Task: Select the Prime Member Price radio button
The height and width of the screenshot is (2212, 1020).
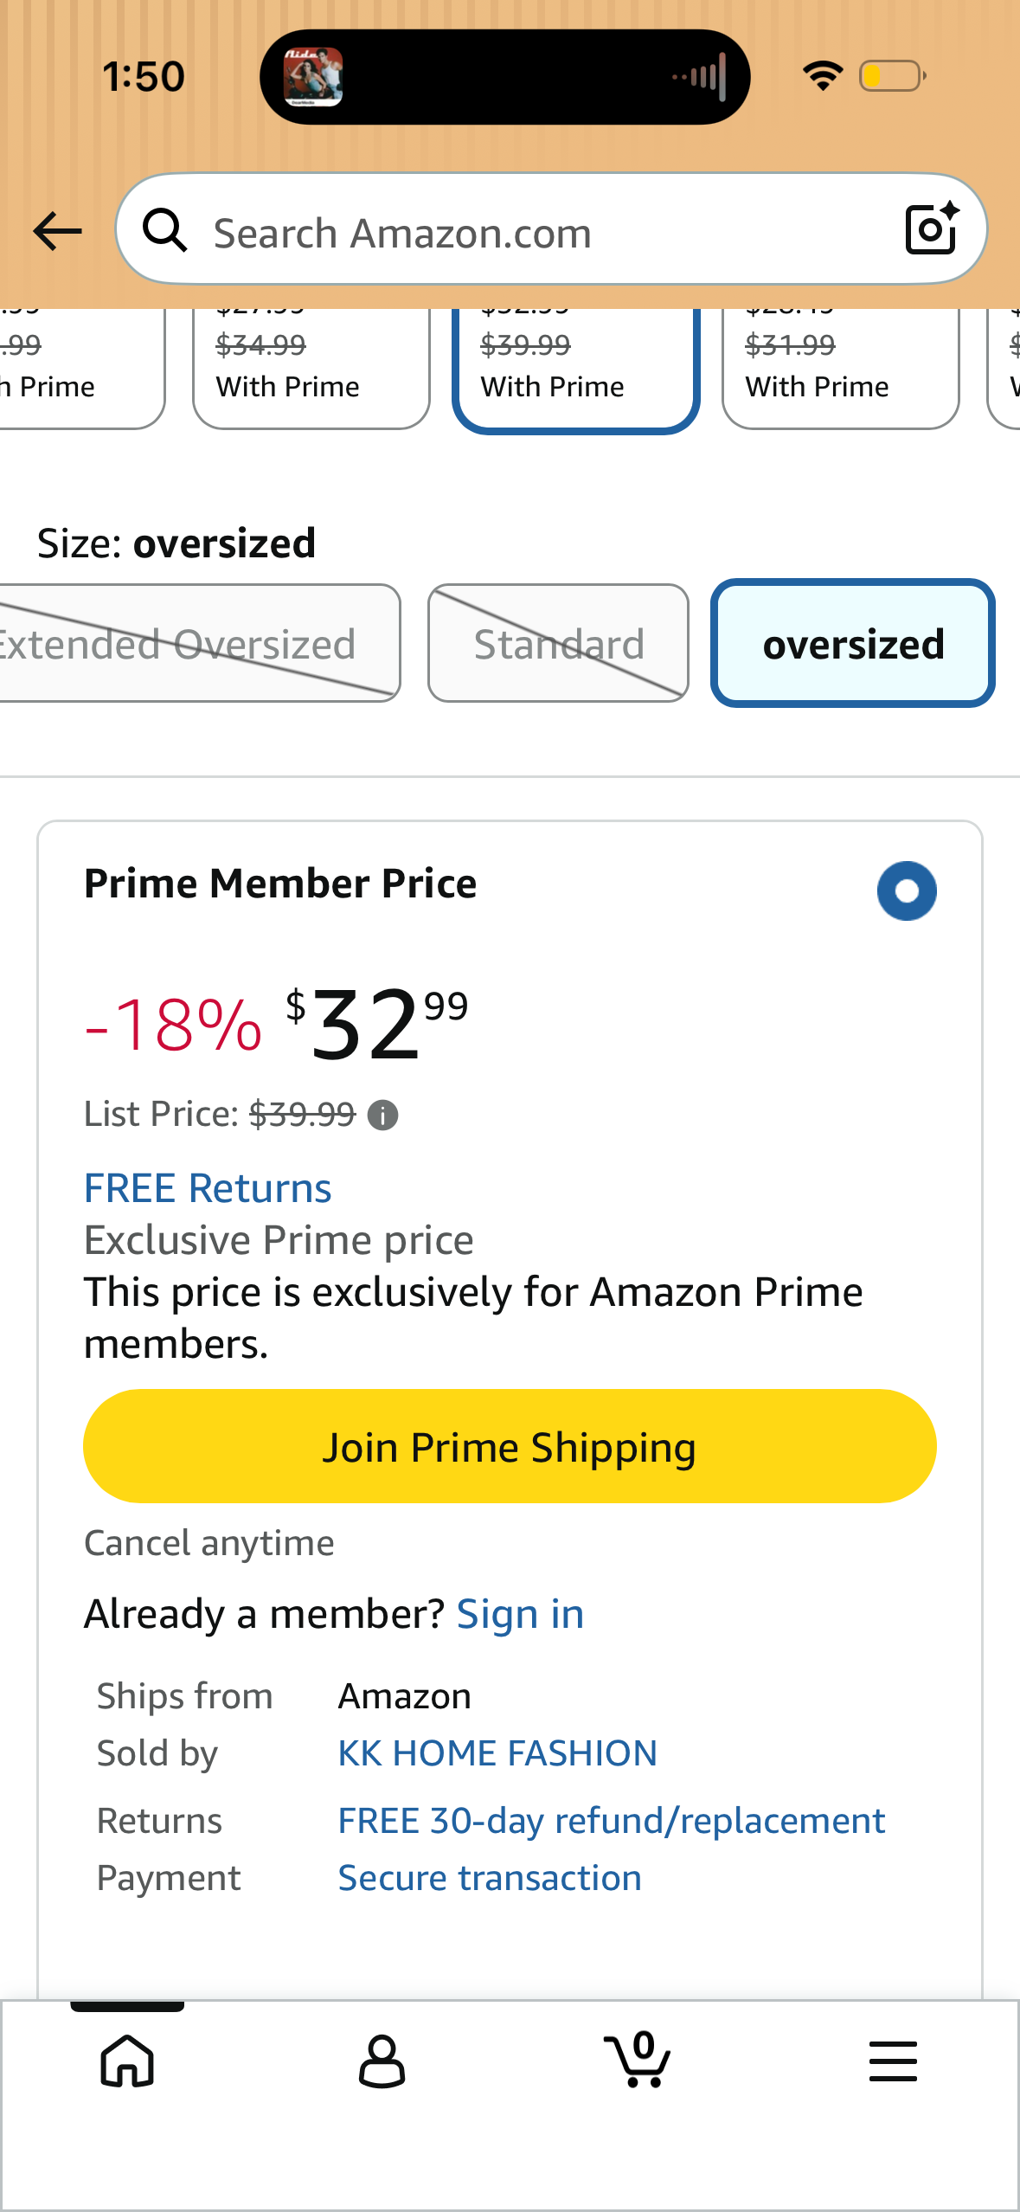Action: coord(906,891)
